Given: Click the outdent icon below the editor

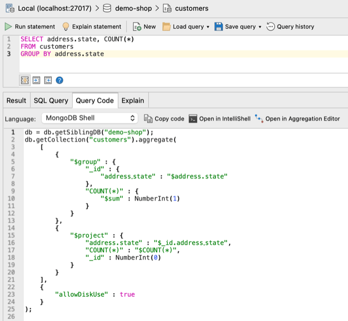Looking at the screenshot, I should tap(48, 80).
